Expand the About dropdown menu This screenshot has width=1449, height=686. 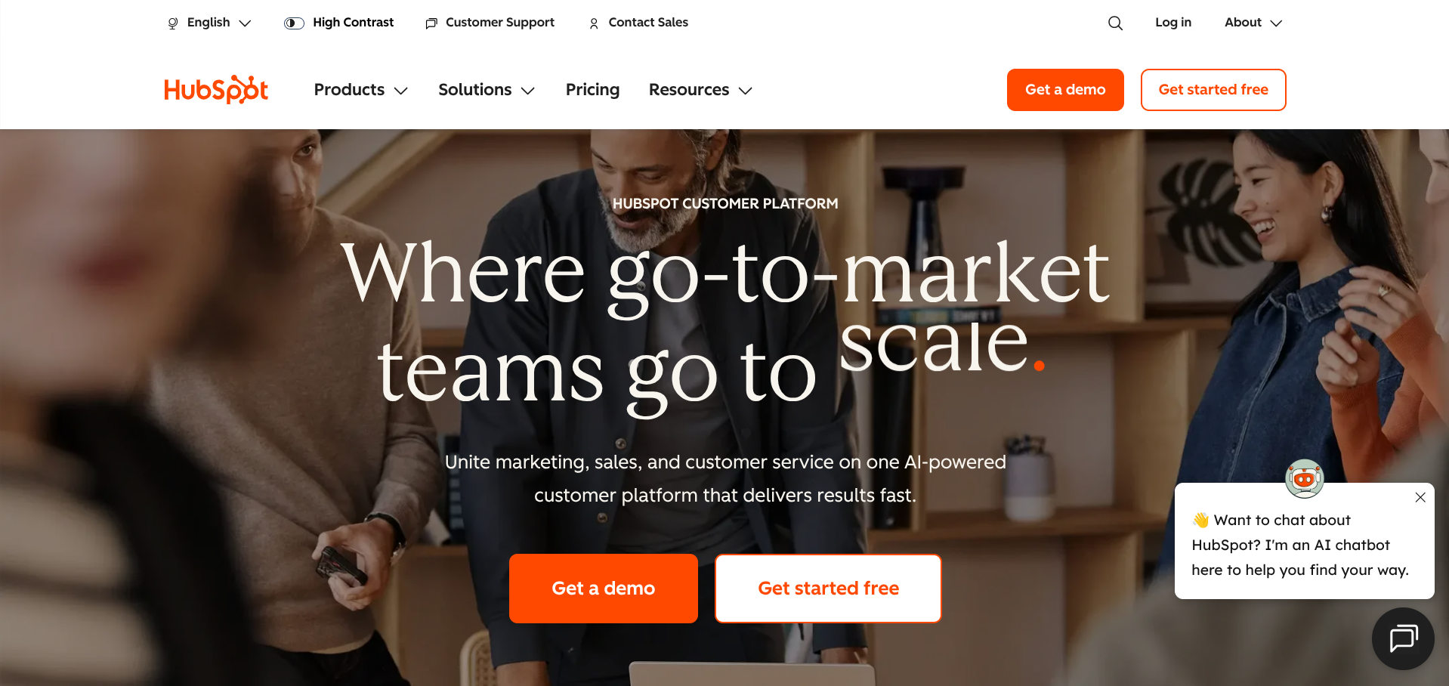[1253, 23]
